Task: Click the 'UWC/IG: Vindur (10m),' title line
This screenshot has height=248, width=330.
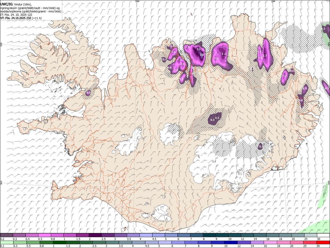Action: point(16,4)
